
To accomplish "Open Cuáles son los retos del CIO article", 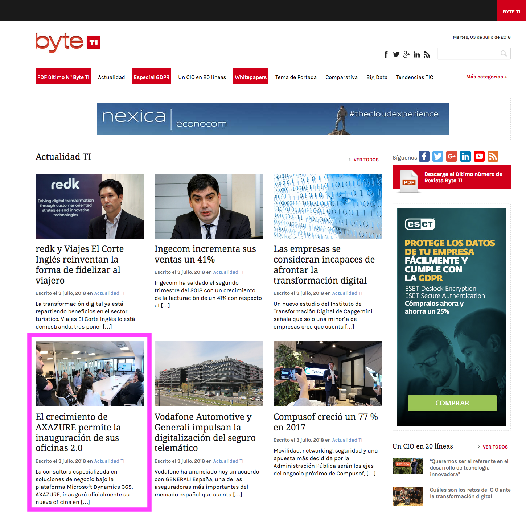I will pyautogui.click(x=470, y=493).
